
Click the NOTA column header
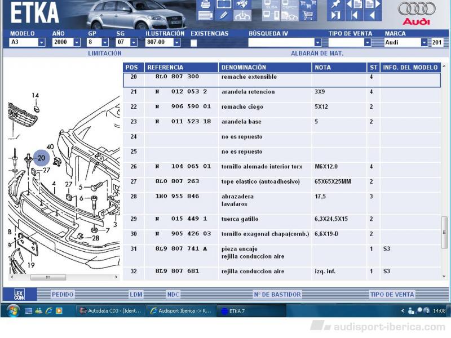coord(339,67)
